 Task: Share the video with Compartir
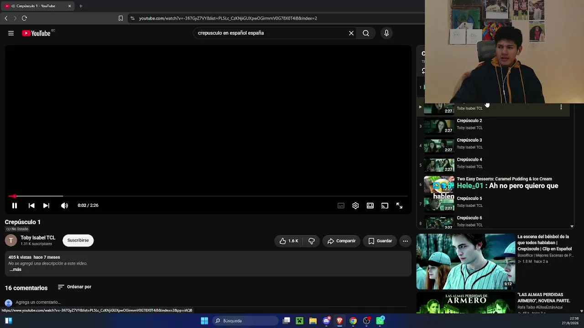pyautogui.click(x=341, y=241)
